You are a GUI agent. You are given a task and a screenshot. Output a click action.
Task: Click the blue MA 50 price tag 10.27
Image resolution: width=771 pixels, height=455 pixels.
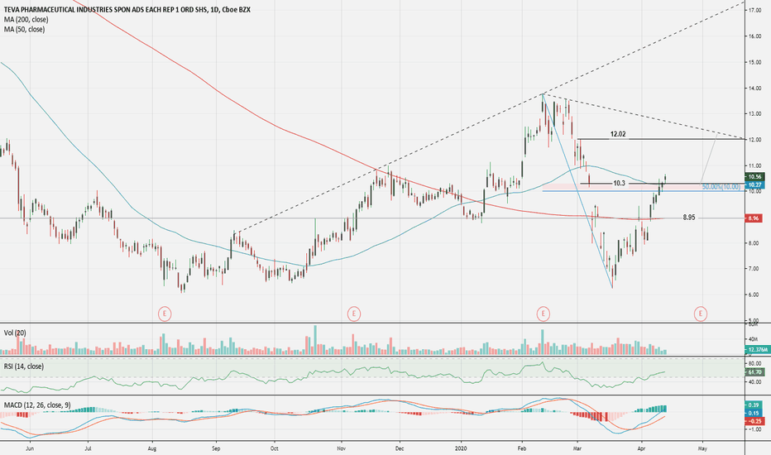point(754,185)
